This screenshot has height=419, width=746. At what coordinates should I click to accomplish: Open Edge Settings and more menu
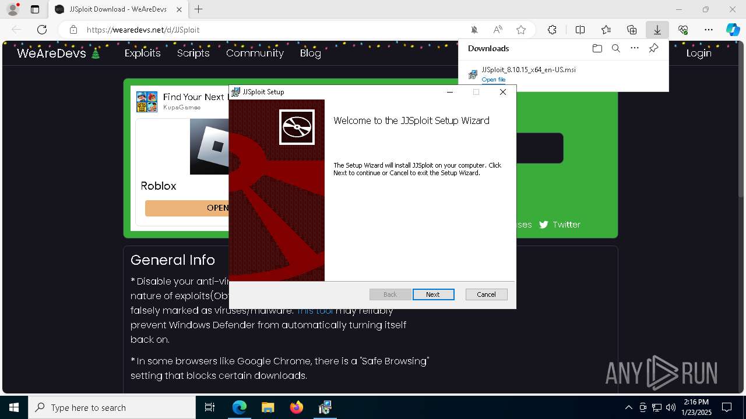click(709, 30)
